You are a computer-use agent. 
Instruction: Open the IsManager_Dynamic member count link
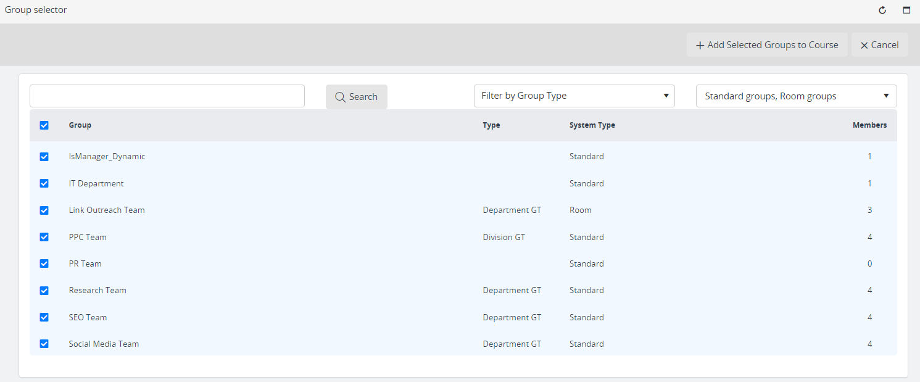[870, 157]
